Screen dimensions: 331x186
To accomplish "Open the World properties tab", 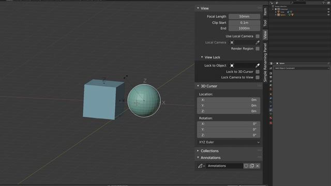I will 271,89.
